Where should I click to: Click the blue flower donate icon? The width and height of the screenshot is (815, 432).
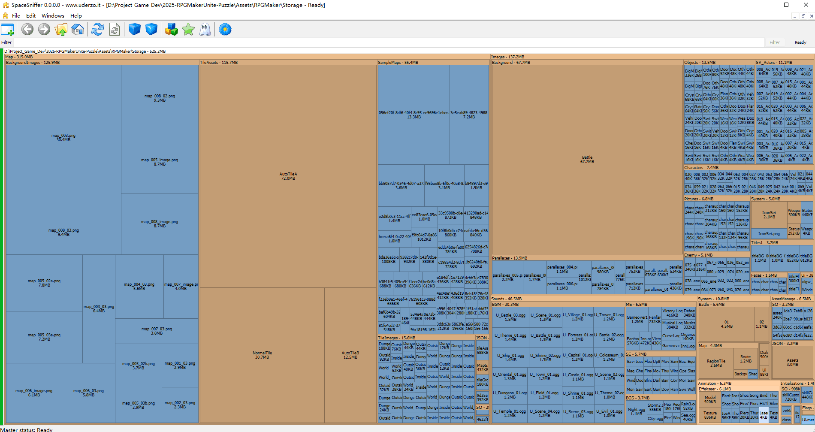225,29
